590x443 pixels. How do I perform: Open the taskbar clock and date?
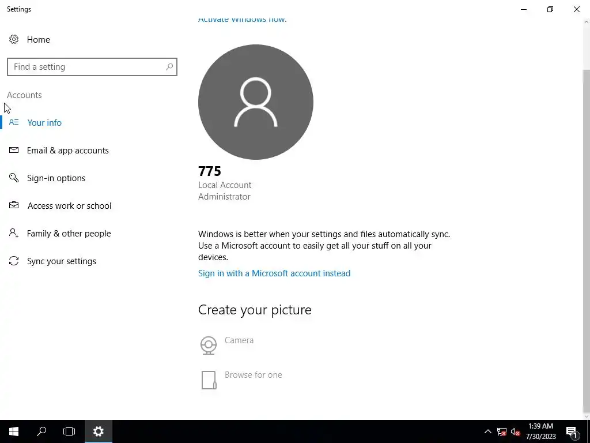(x=540, y=431)
